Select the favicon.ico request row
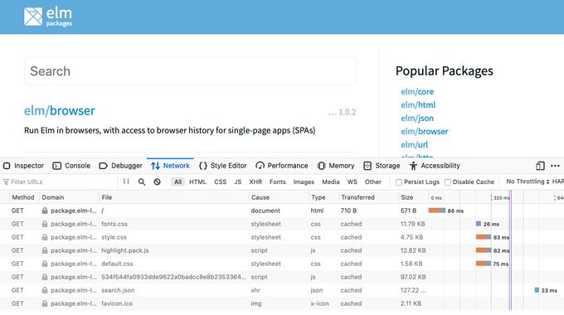 [x=282, y=303]
